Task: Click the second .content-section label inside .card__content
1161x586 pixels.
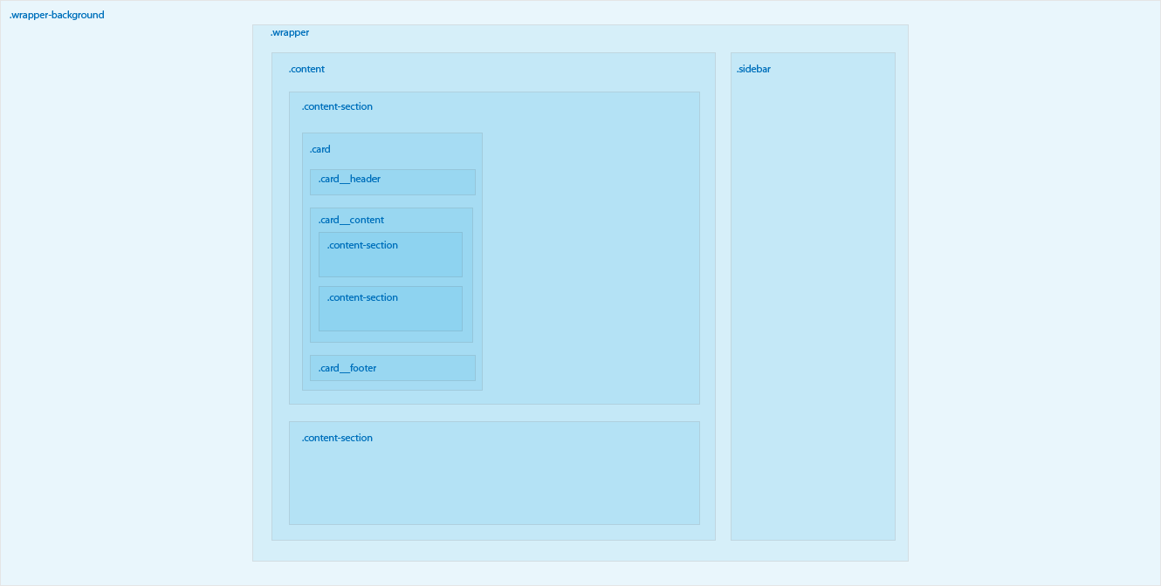Action: point(362,297)
